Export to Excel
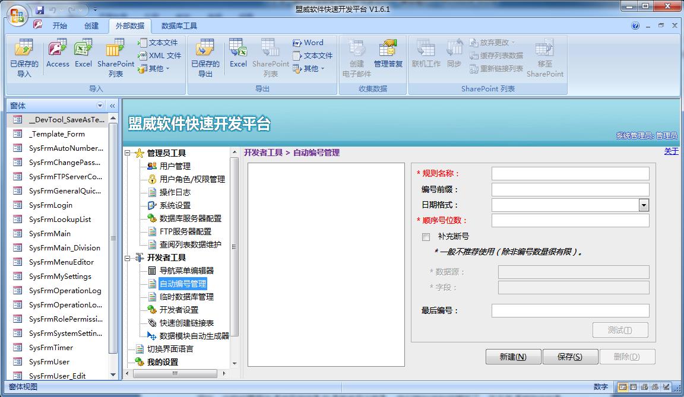684x397 pixels. [238, 53]
